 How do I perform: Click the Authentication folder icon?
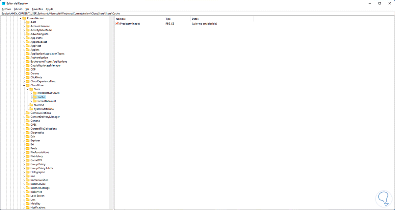[28, 58]
